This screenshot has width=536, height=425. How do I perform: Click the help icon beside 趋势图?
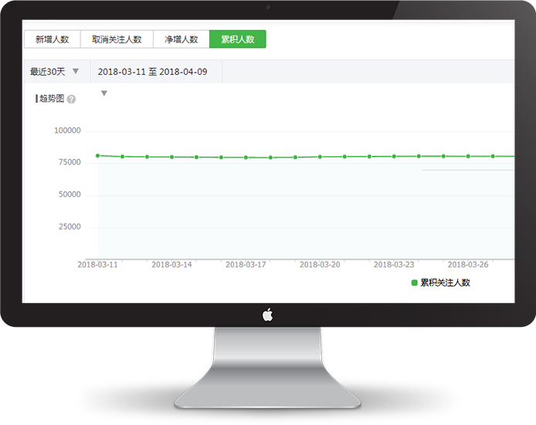[x=72, y=100]
